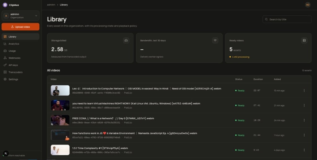Click the orange A organization avatar

pos(6,16)
